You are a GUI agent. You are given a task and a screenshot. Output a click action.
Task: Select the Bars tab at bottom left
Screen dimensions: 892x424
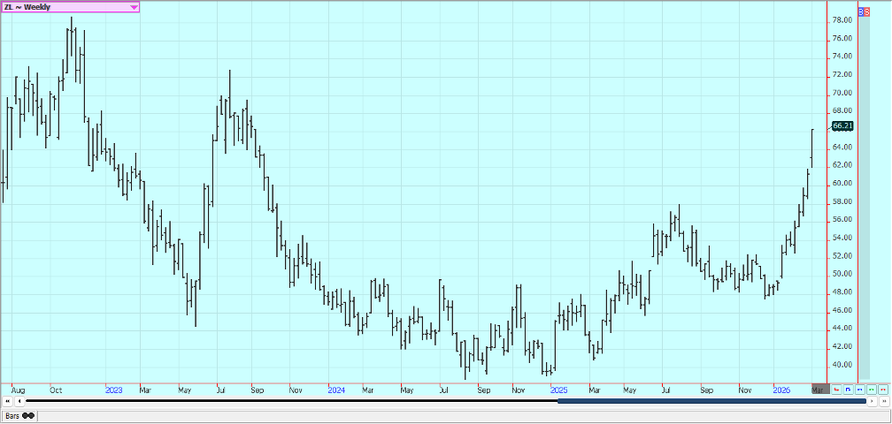[x=13, y=415]
